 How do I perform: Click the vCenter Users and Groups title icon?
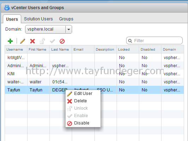tap(7, 8)
